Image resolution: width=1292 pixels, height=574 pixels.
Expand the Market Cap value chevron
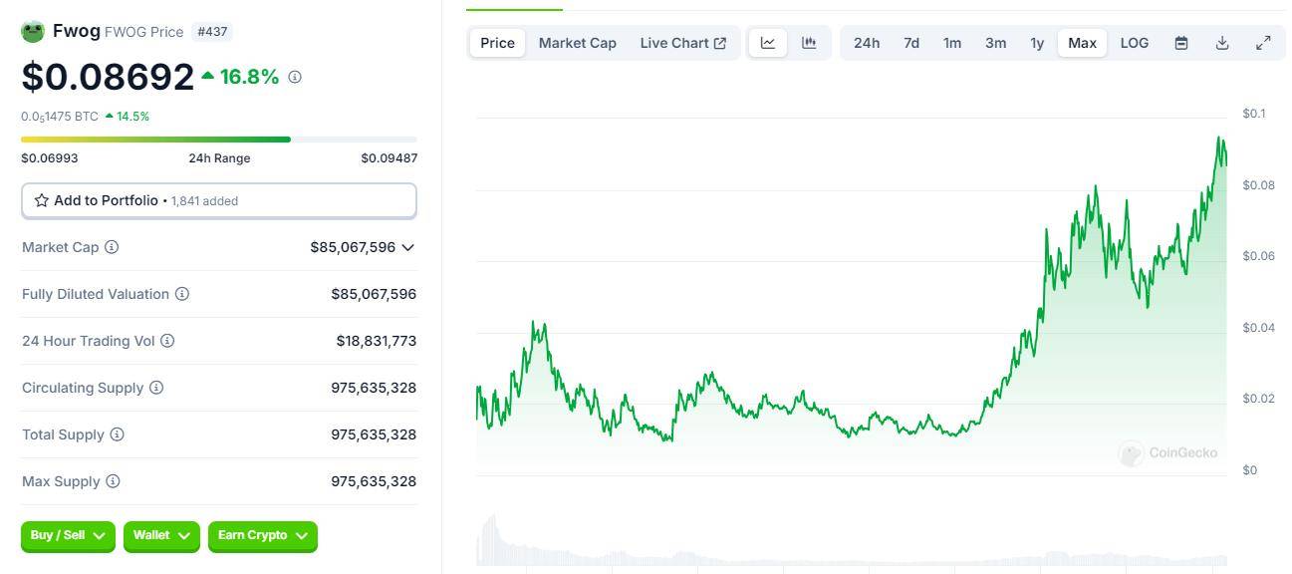pyautogui.click(x=407, y=247)
